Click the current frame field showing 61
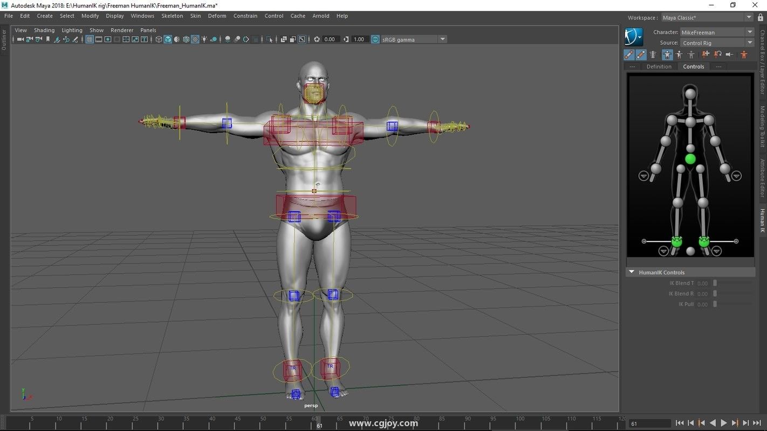This screenshot has width=767, height=431. (650, 423)
